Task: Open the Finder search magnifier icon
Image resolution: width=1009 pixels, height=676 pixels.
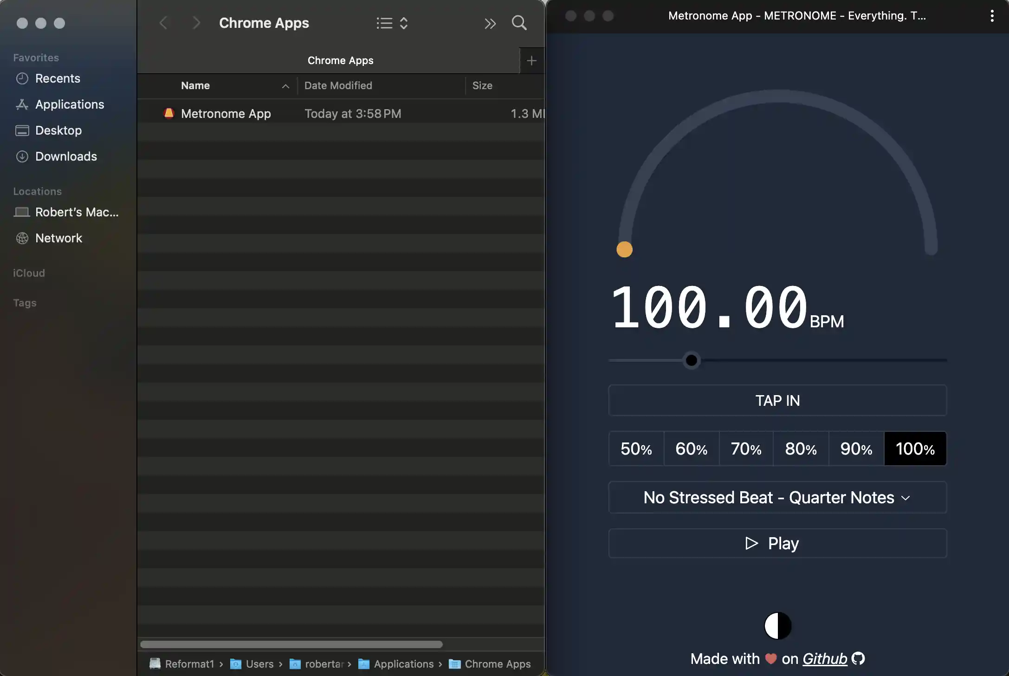Action: pos(519,23)
